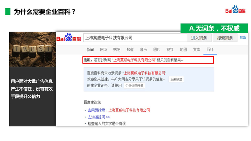Open the 帮助 help link
Screen dimensions: 251x141
tap(242, 38)
